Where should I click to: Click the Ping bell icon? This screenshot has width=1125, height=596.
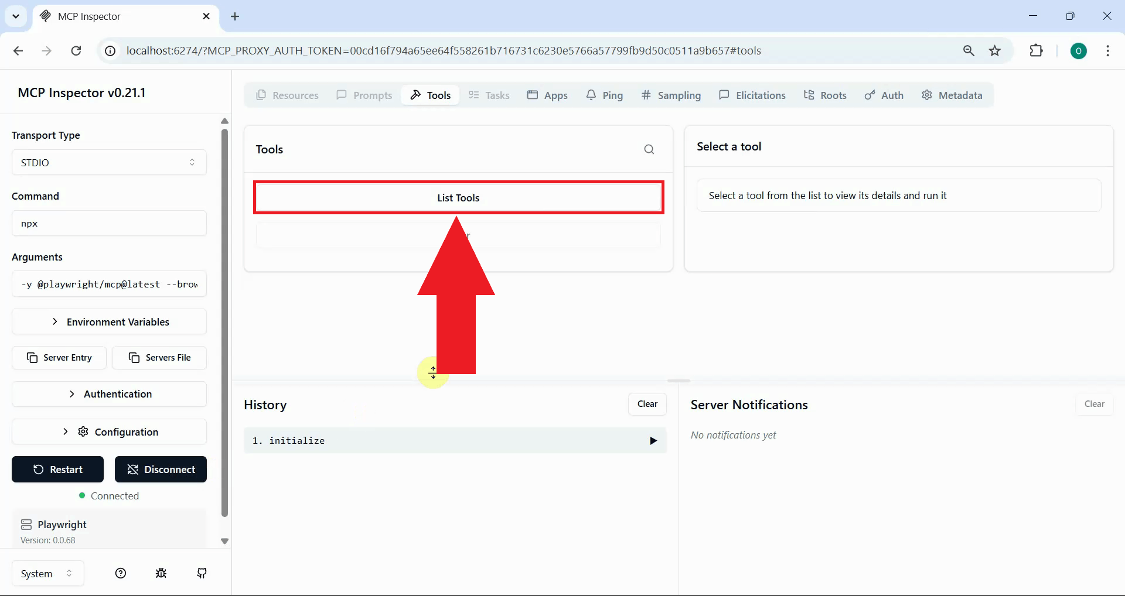(x=591, y=95)
